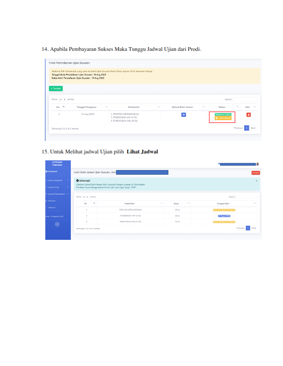
Task: Sort by the Status column
Action: (x=223, y=107)
